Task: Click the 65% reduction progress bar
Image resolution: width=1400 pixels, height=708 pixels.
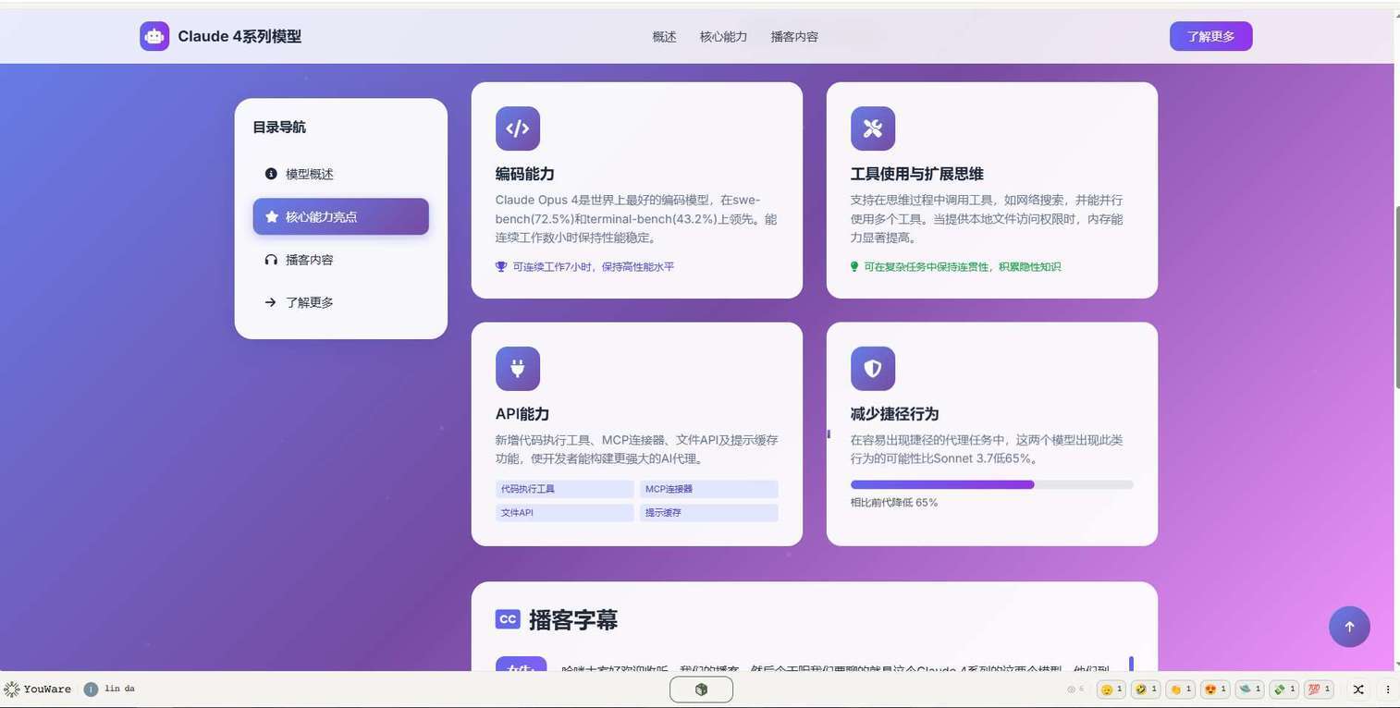Action: click(x=991, y=484)
